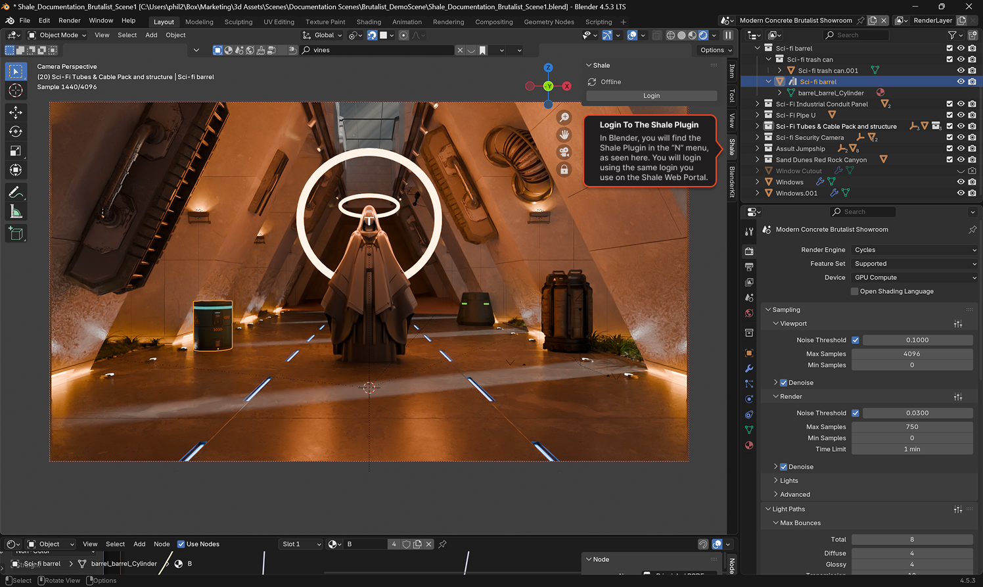Adjust Time Limit 1 min field
Screen dimensions: 983x587
point(911,449)
